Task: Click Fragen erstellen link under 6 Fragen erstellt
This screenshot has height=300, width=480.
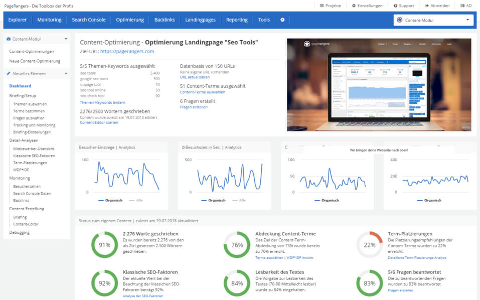Action: pyautogui.click(x=194, y=107)
